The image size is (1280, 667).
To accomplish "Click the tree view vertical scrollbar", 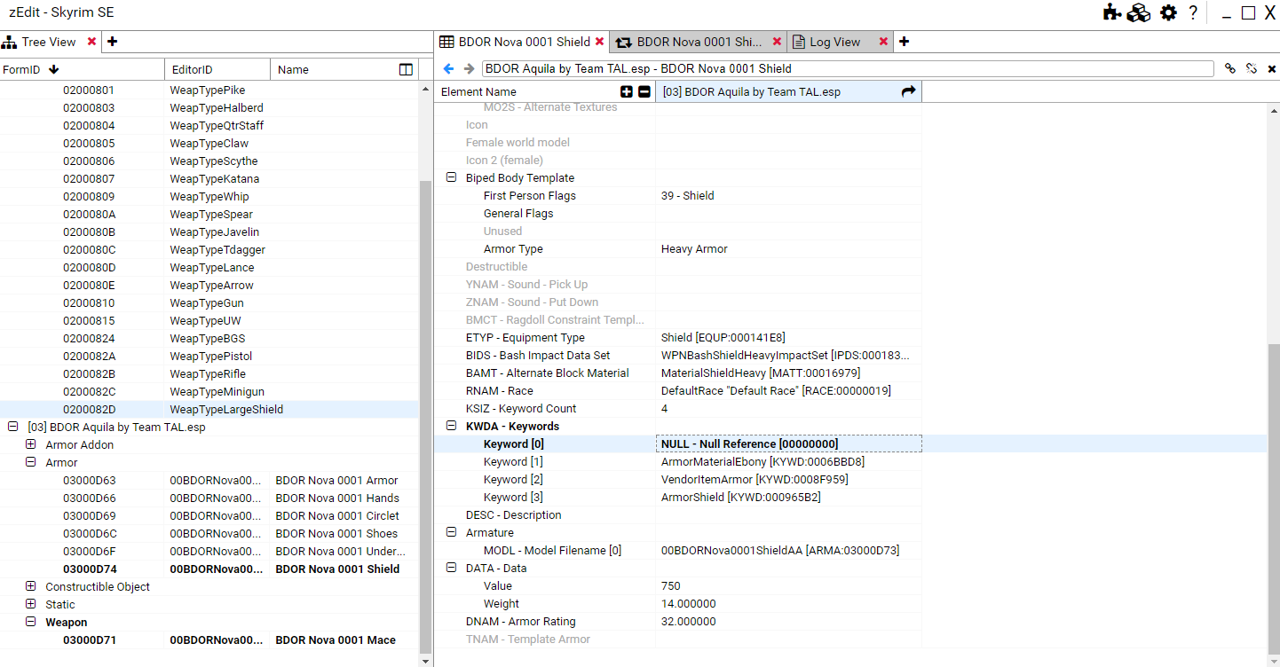I will coord(424,417).
